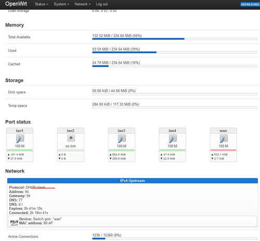The image size is (260, 241).
Task: Click the OpenWrt brand logo link
Action: coord(16,4)
